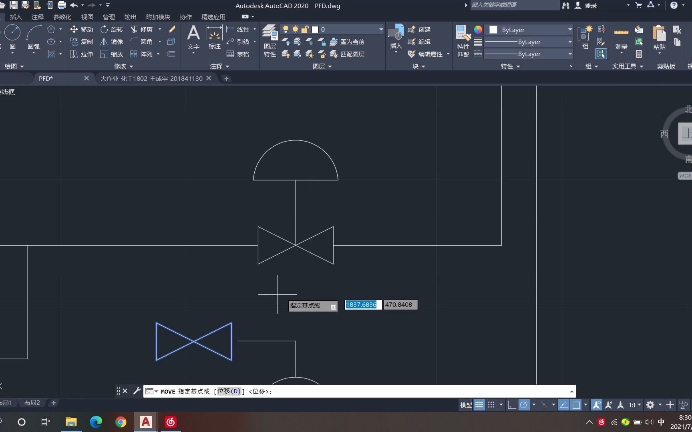
Task: Select the Dimension (标注) tool
Action: tap(214, 37)
